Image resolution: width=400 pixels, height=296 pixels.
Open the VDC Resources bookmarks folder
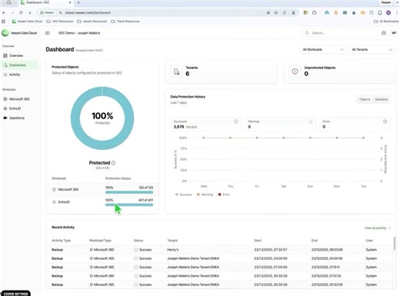point(60,22)
